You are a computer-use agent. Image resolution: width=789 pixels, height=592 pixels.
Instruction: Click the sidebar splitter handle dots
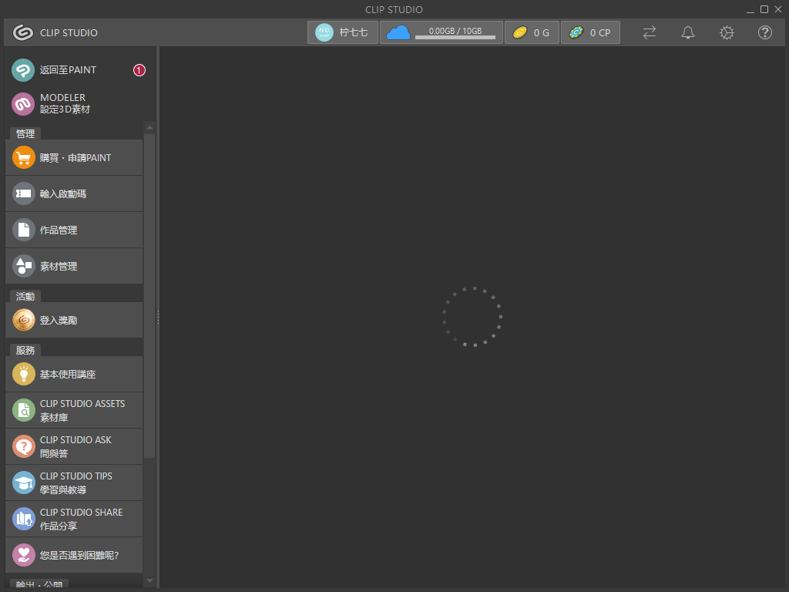point(158,317)
